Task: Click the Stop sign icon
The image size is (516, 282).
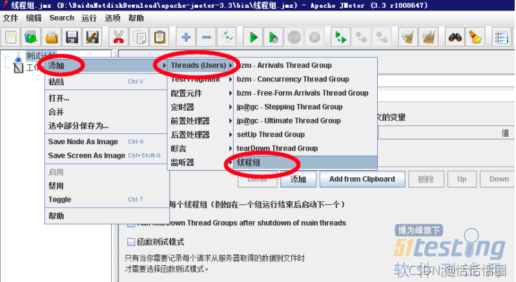Action: point(294,38)
